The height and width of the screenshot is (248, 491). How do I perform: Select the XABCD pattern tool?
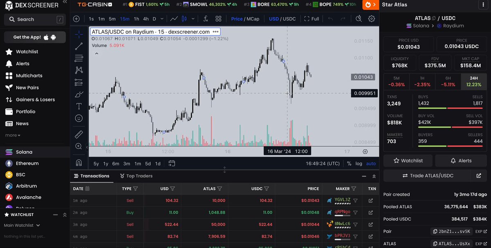click(79, 70)
